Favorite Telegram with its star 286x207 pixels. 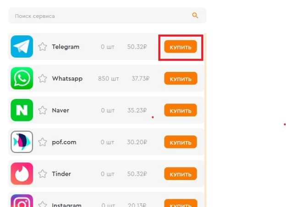pyautogui.click(x=43, y=47)
